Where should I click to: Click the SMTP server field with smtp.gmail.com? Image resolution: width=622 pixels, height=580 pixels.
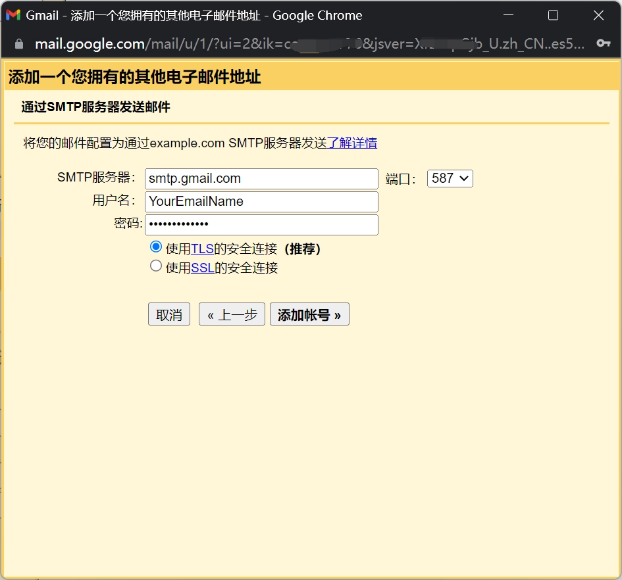pos(261,179)
